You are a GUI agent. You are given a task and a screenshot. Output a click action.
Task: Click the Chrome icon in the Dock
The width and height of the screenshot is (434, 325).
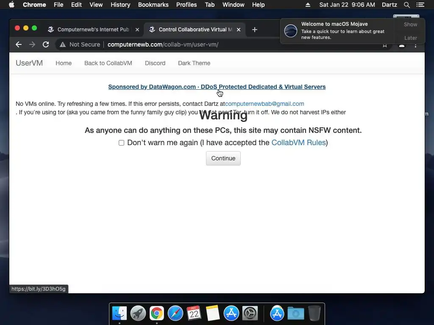coord(157,314)
